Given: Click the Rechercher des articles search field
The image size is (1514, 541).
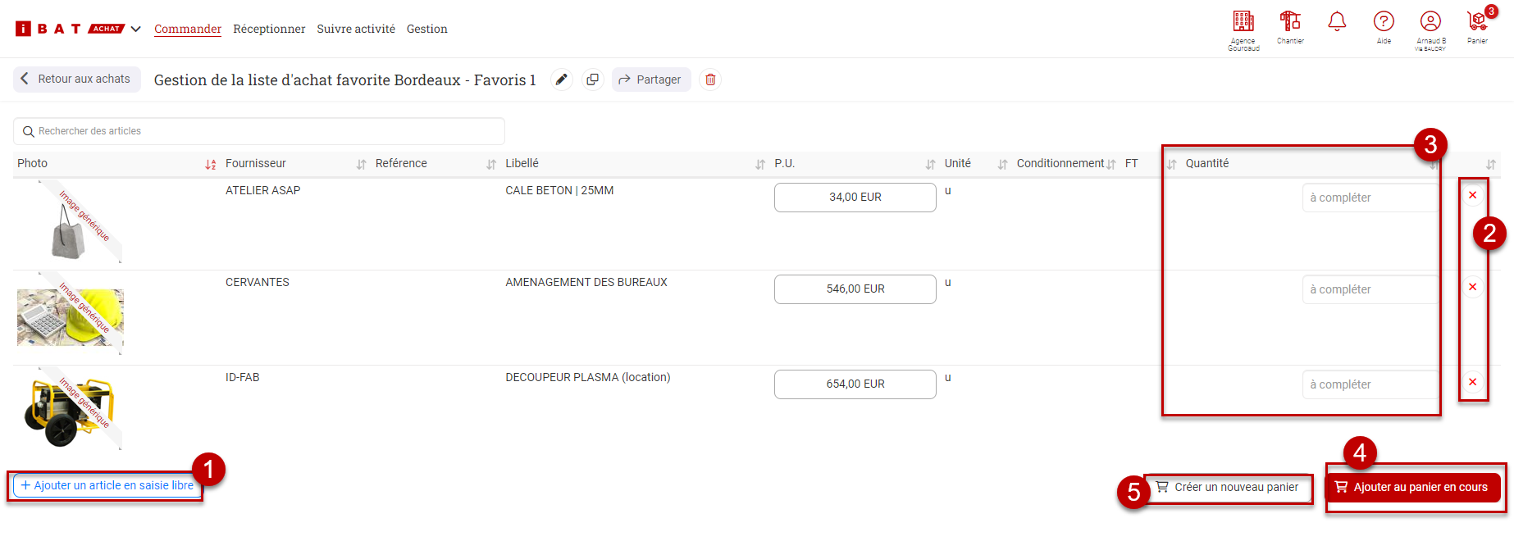Looking at the screenshot, I should click(x=259, y=131).
